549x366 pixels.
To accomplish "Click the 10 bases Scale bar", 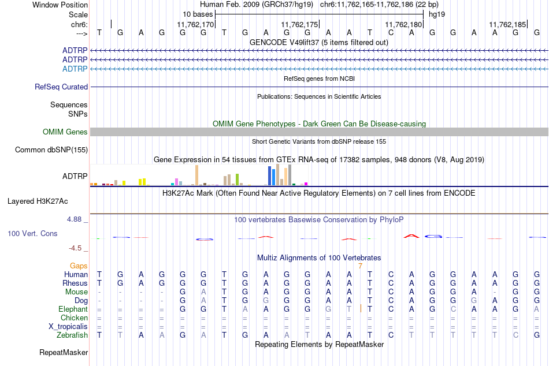I will (320, 14).
